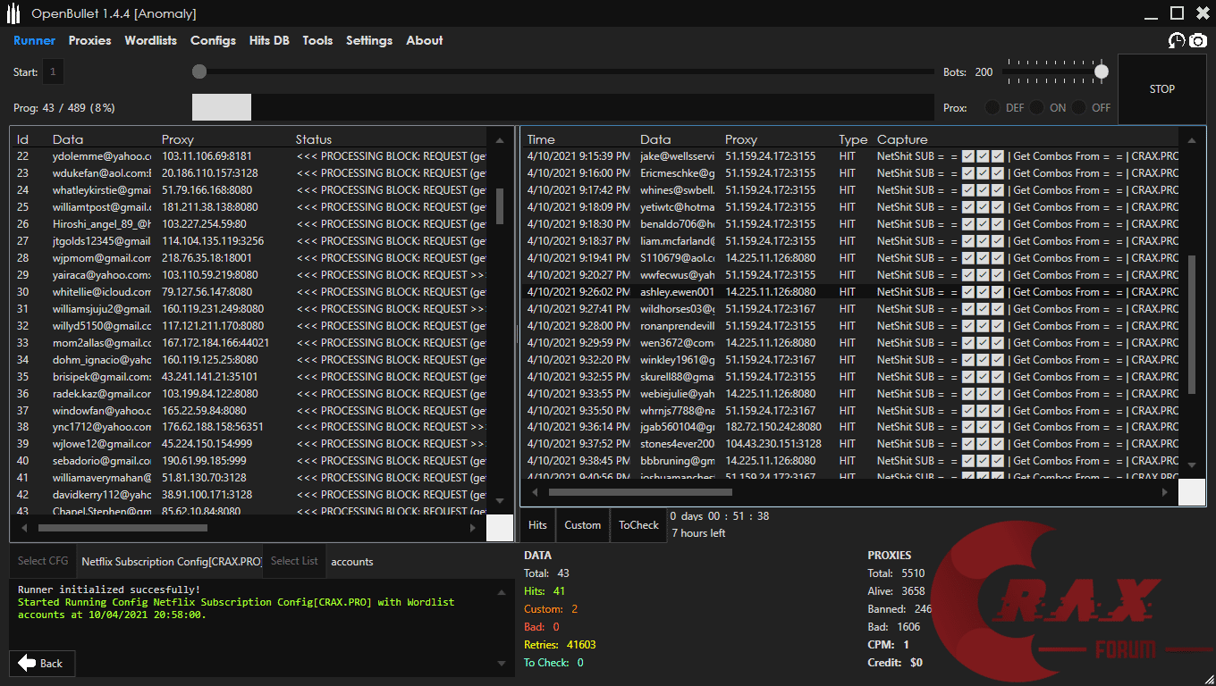Open the Proxies menu tab
The width and height of the screenshot is (1216, 686).
pyautogui.click(x=90, y=40)
